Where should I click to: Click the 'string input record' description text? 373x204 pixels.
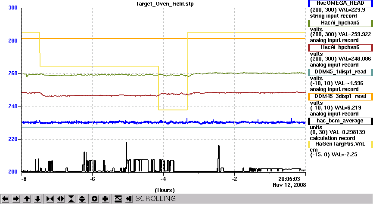pos(333,16)
